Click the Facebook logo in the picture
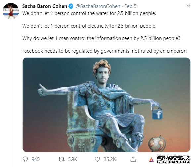Viewport: 193px width, 167px height. pyautogui.click(x=157, y=114)
